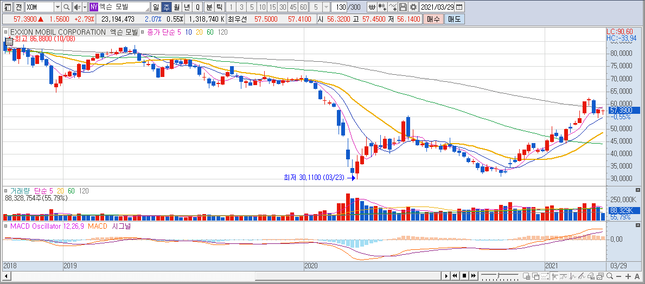Viewport: 645px width, 284px height.
Task: Click the left arrow on the horizontal scrollbar
Action: coord(6,276)
